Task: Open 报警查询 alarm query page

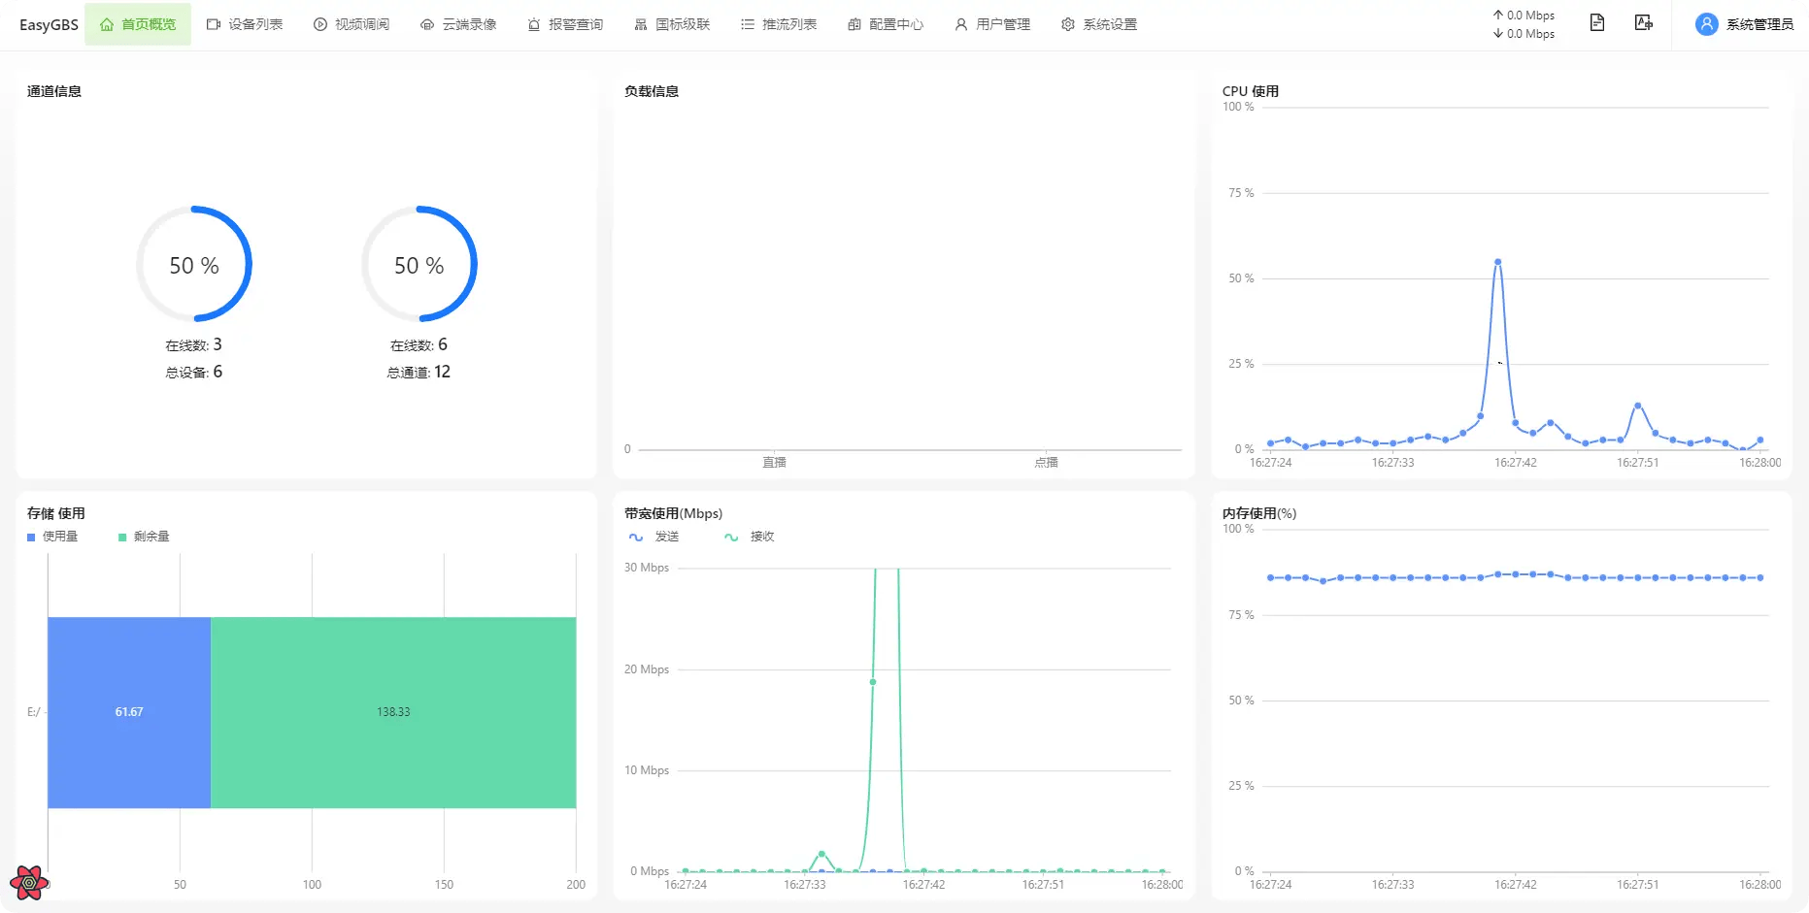Action: click(565, 24)
